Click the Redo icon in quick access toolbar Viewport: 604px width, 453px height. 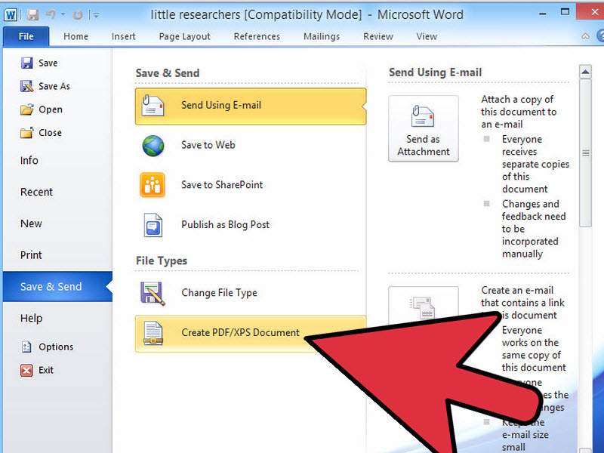[78, 15]
